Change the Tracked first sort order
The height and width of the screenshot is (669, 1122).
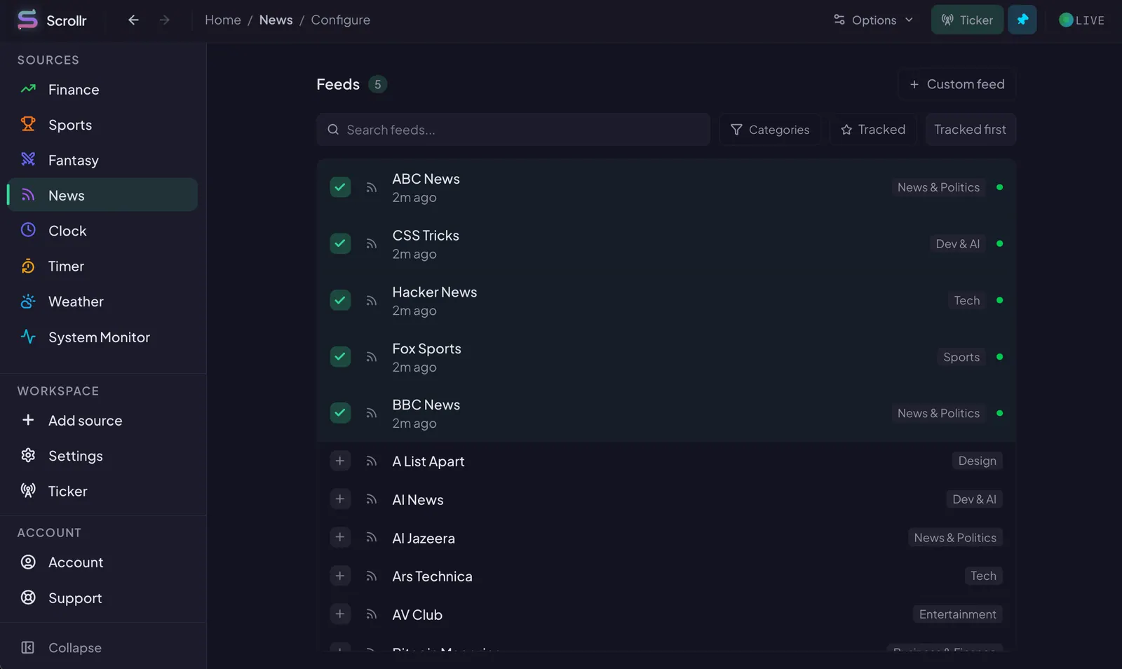click(x=971, y=130)
